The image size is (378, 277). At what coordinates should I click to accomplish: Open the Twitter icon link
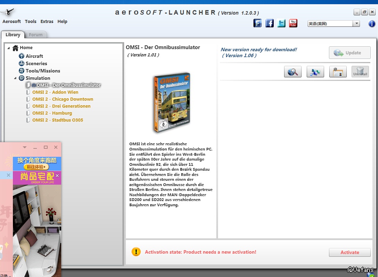tap(281, 23)
